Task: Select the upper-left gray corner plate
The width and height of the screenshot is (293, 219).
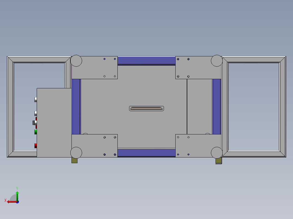Action: 95,68
